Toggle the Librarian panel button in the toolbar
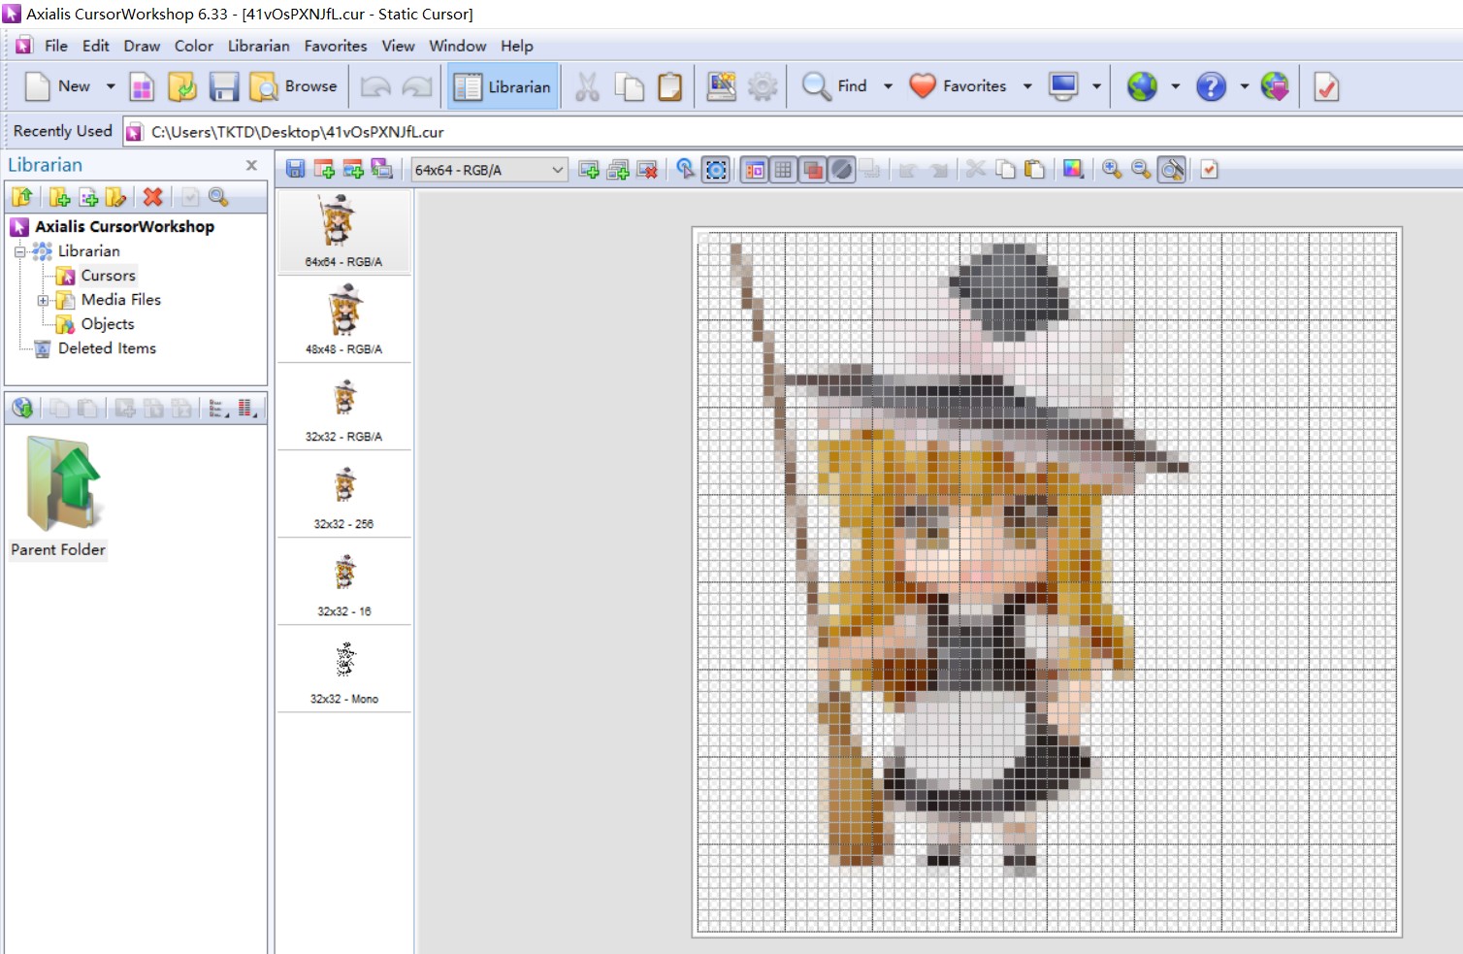 click(503, 86)
